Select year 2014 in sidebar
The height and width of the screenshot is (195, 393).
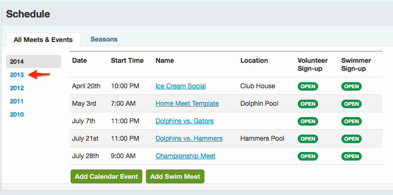click(x=17, y=61)
